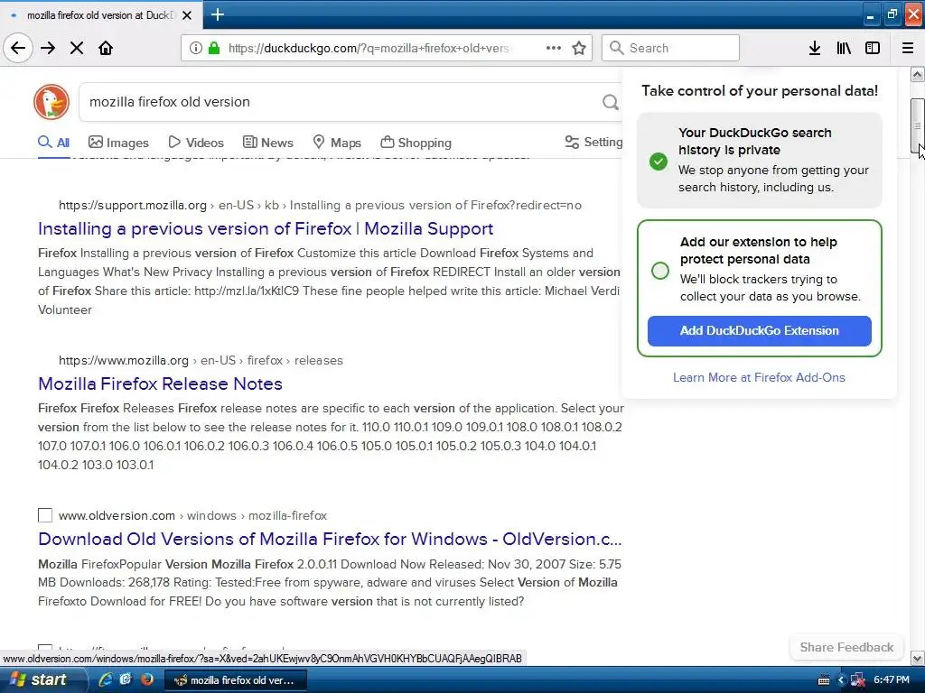Select the Firefox taskbar window button
This screenshot has height=693, width=925.
pos(235,680)
